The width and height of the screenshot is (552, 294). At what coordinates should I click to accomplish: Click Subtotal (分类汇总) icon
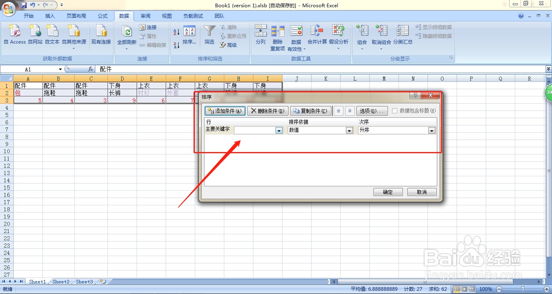pyautogui.click(x=403, y=35)
